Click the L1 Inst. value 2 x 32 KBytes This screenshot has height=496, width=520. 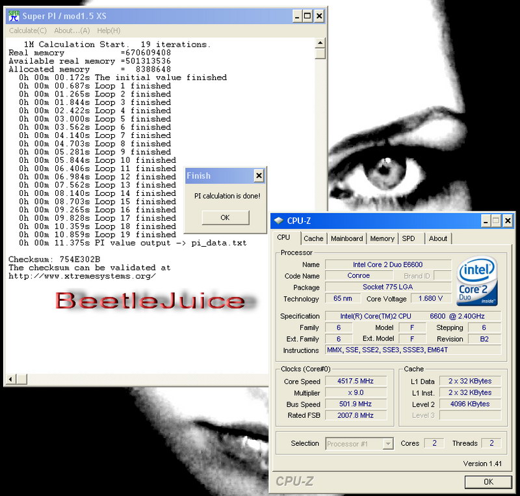[x=470, y=393]
